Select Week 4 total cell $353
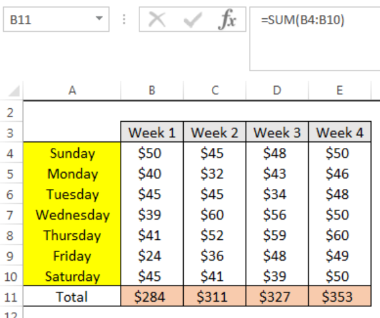The height and width of the screenshot is (318, 380). 340,296
